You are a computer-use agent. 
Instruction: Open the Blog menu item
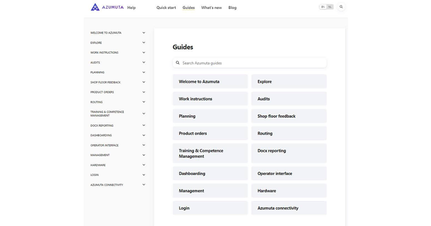point(232,7)
